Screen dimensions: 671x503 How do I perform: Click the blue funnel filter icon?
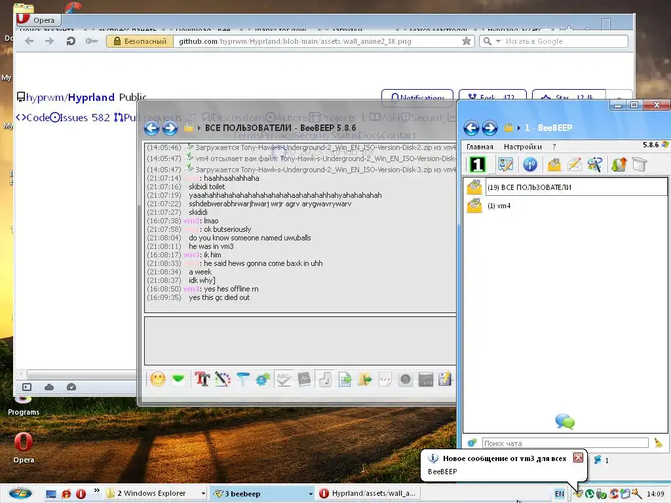pyautogui.click(x=242, y=379)
